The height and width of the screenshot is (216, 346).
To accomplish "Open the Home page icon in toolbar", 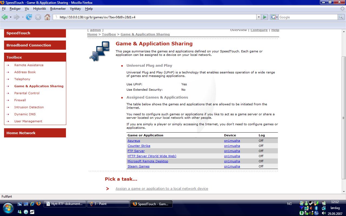I will (x=47, y=17).
